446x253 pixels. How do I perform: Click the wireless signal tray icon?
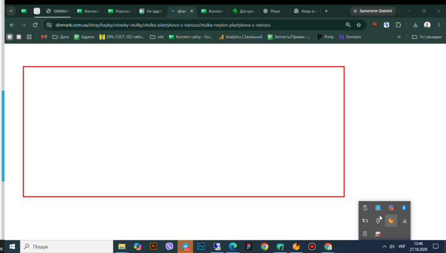[x=404, y=221]
